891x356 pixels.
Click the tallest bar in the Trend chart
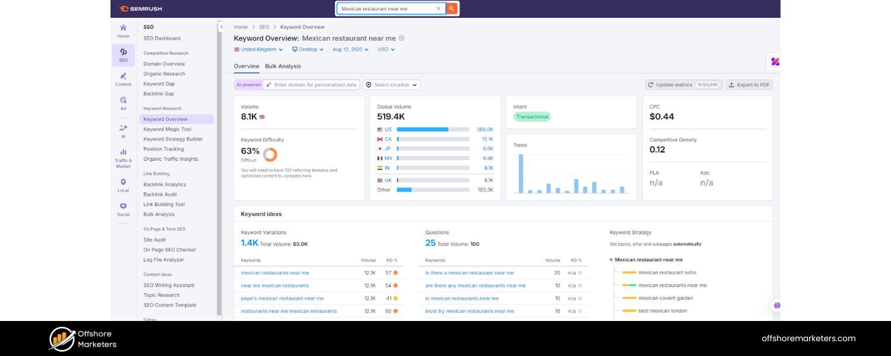coord(522,173)
